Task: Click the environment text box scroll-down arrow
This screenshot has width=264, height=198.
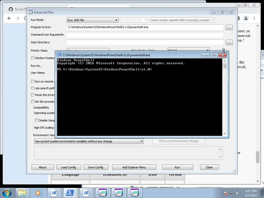Action: click(x=220, y=157)
